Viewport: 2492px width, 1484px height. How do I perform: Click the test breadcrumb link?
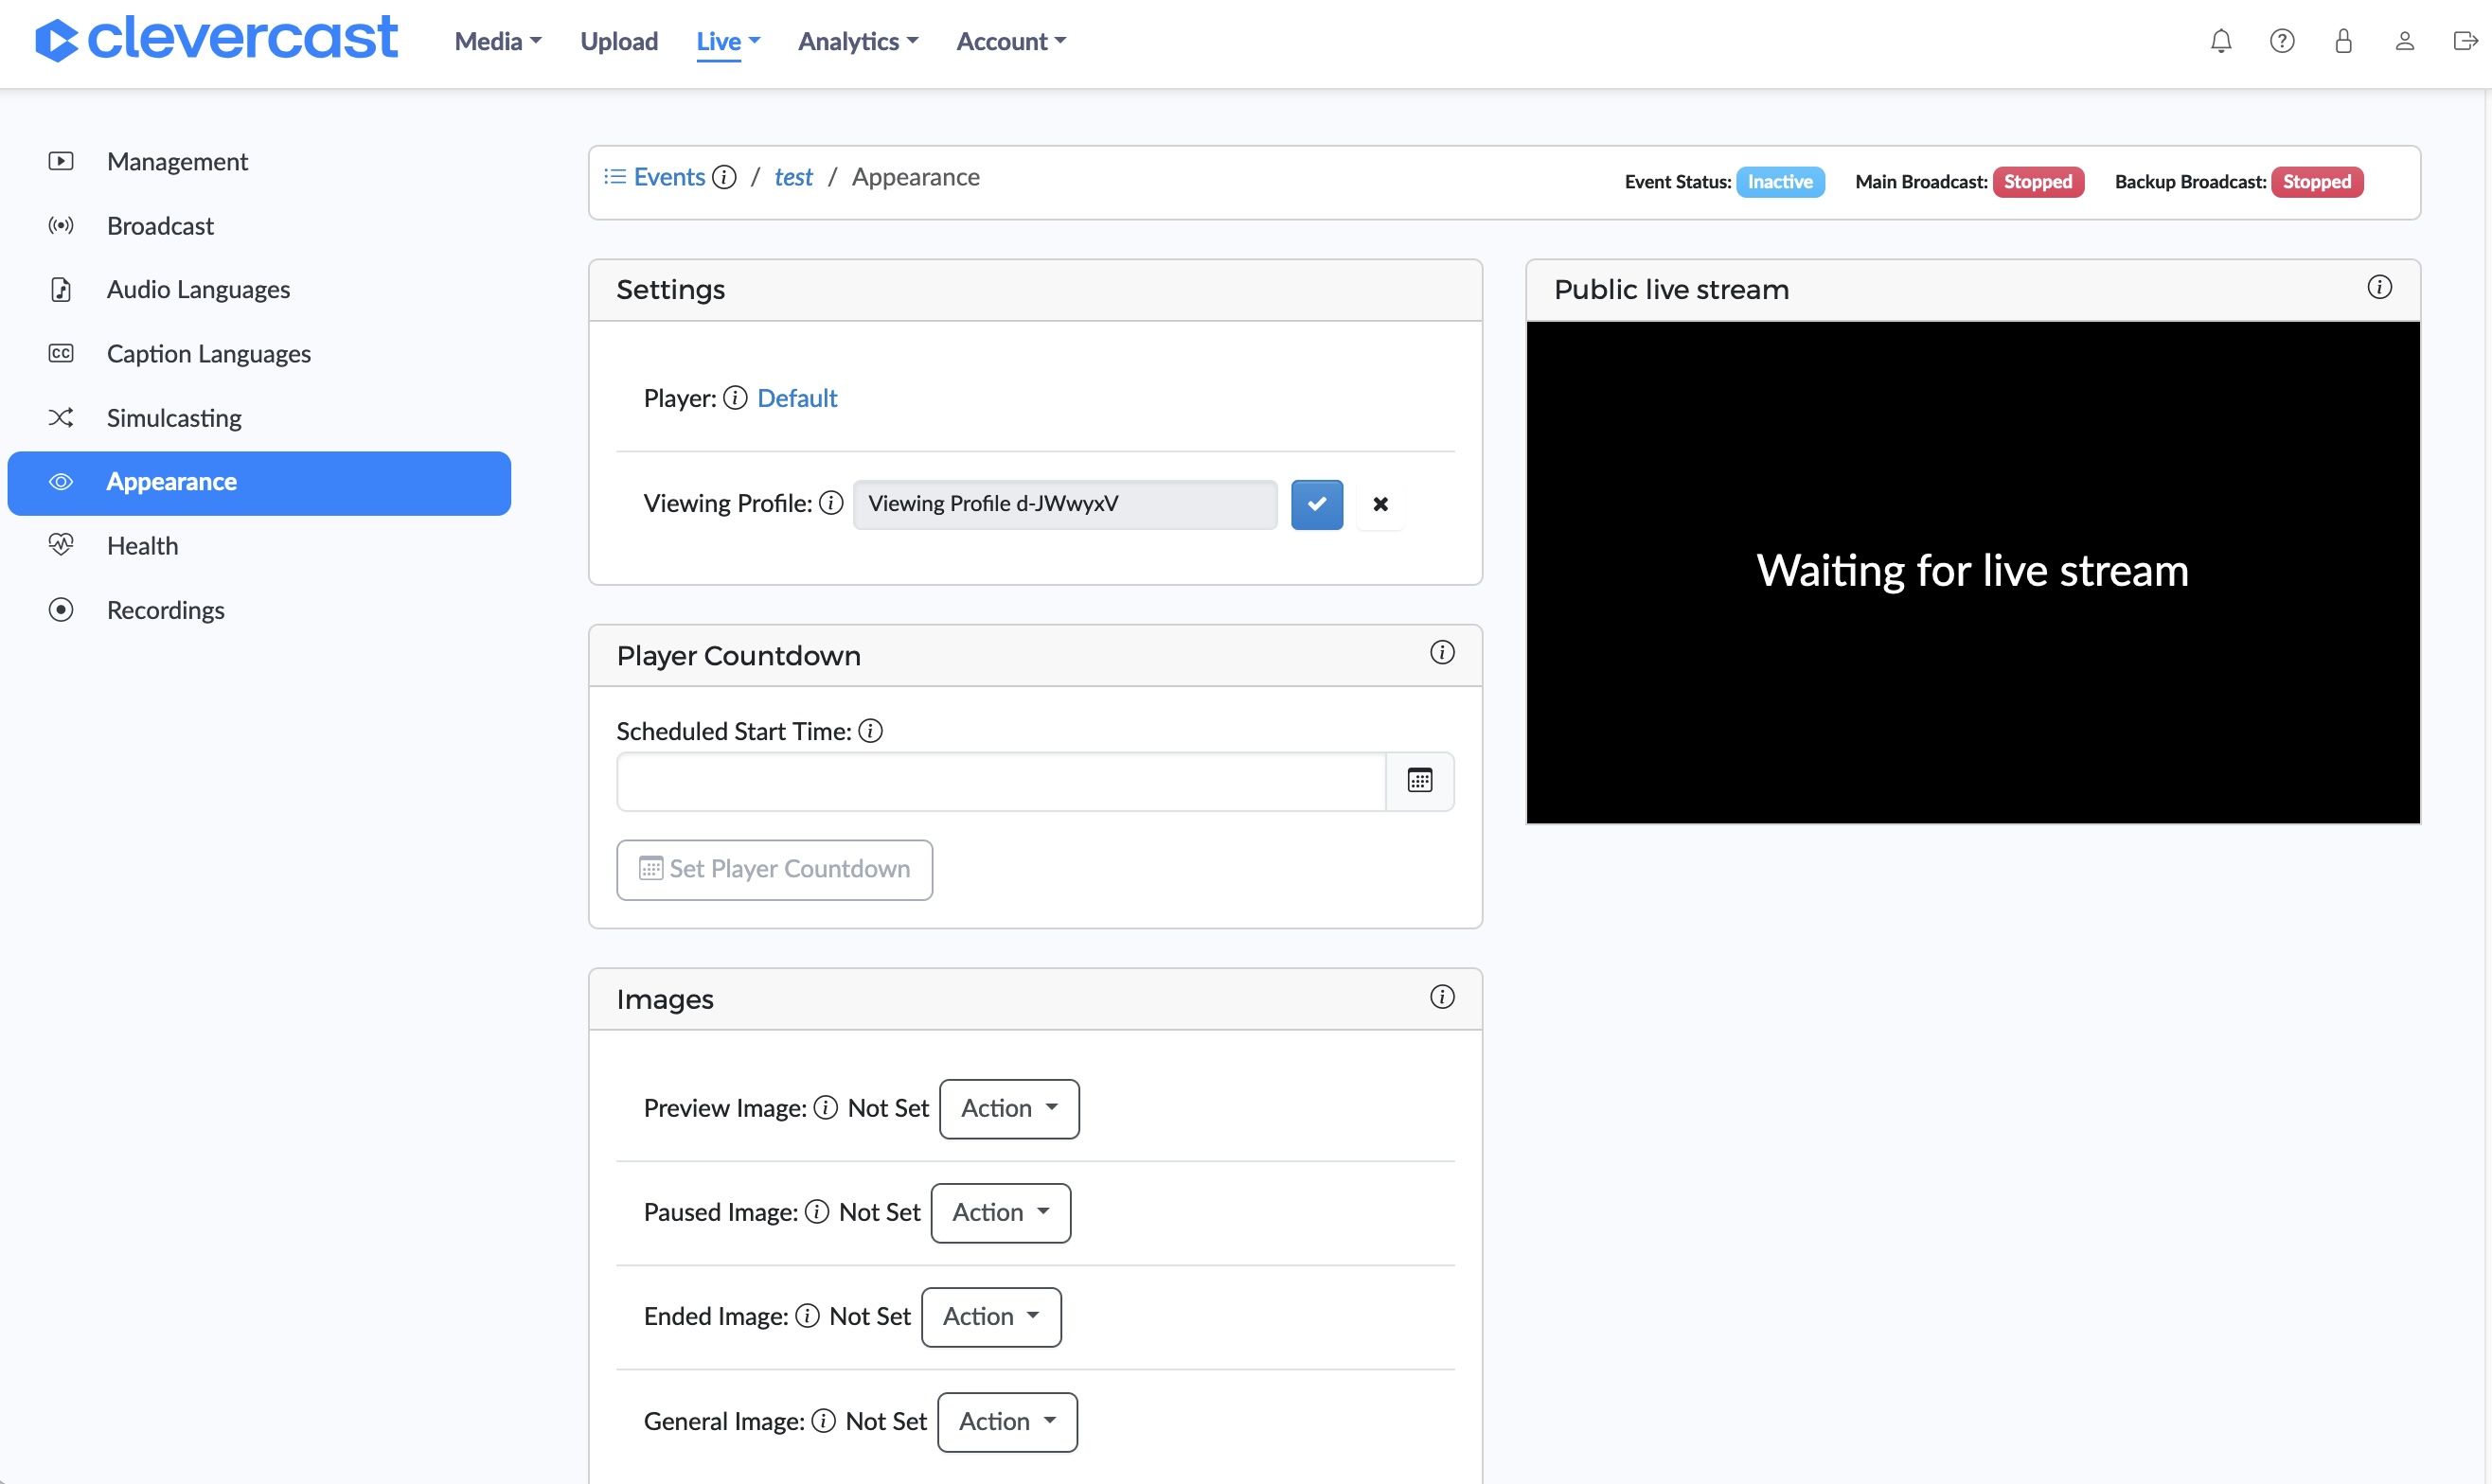793,177
